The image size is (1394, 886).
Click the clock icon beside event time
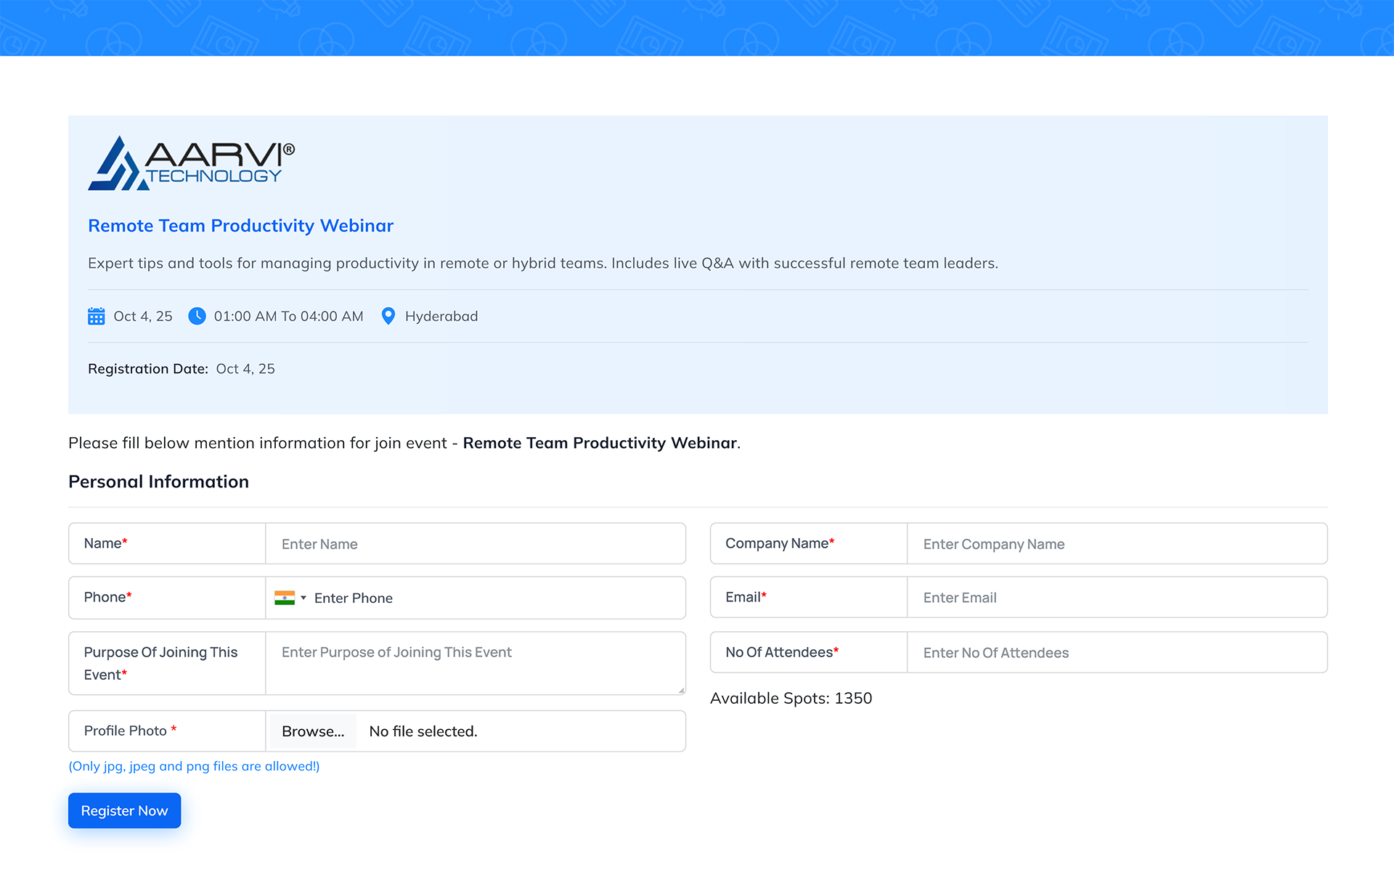197,317
